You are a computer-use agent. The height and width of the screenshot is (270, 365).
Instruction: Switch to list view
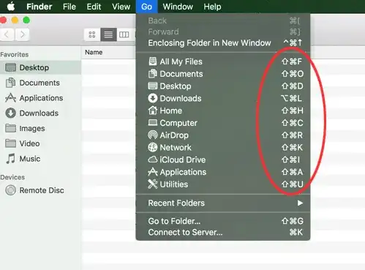pyautogui.click(x=108, y=34)
